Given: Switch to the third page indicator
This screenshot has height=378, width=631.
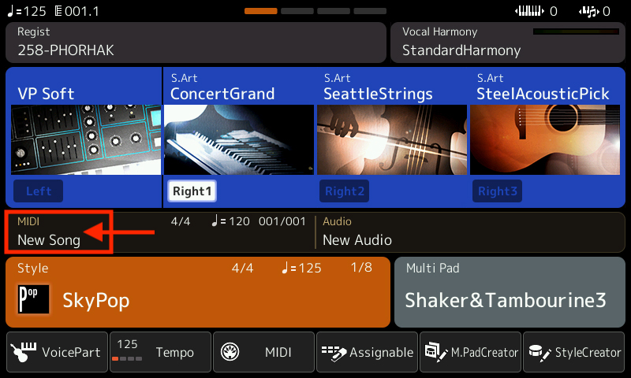Looking at the screenshot, I should coord(333,11).
